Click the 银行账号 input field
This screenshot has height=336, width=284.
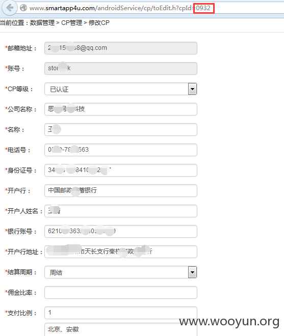coord(121,231)
